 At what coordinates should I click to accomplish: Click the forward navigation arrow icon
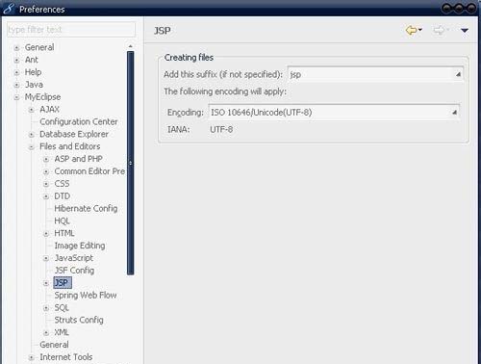[x=439, y=30]
